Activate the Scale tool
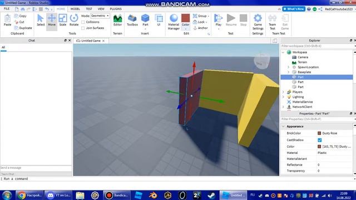The image size is (356, 200). 63,20
